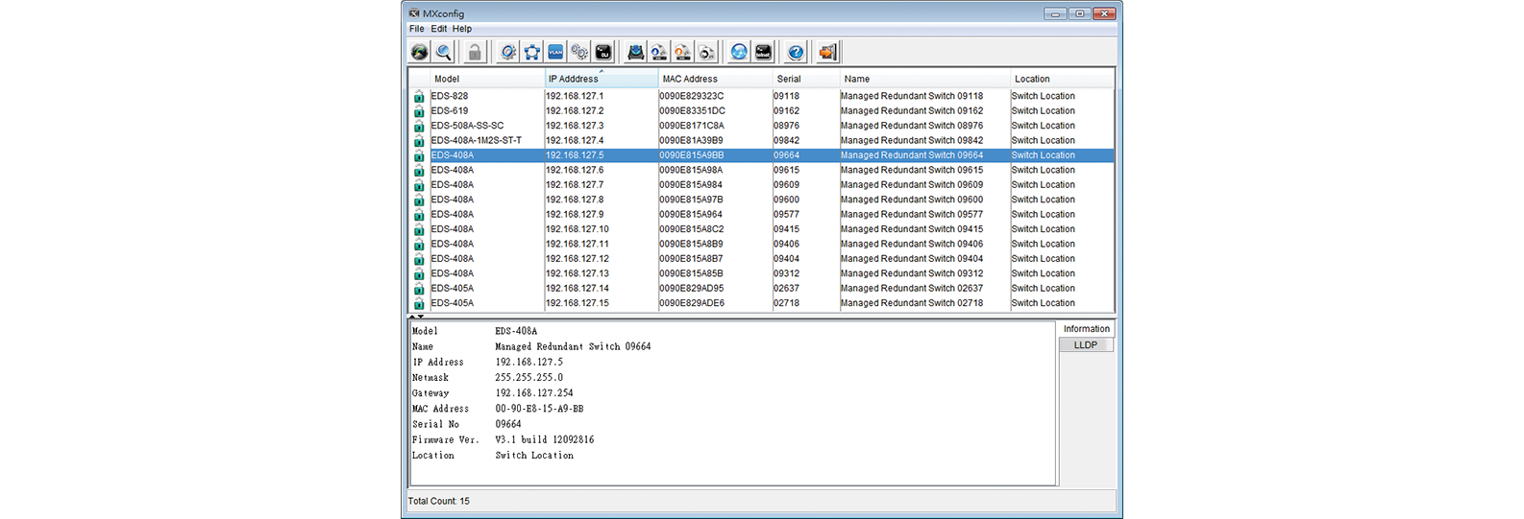The width and height of the screenshot is (1524, 519).
Task: Click gateway value 192.168.127.254
Action: [534, 393]
